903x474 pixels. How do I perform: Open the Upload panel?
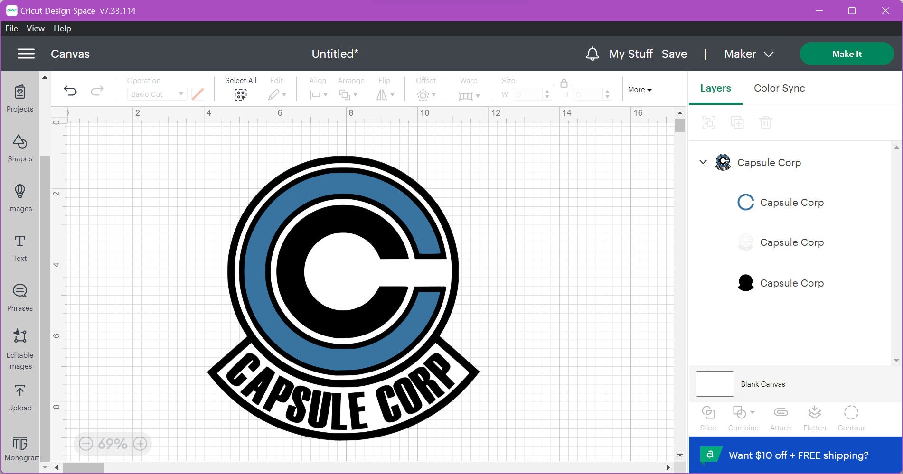click(19, 395)
